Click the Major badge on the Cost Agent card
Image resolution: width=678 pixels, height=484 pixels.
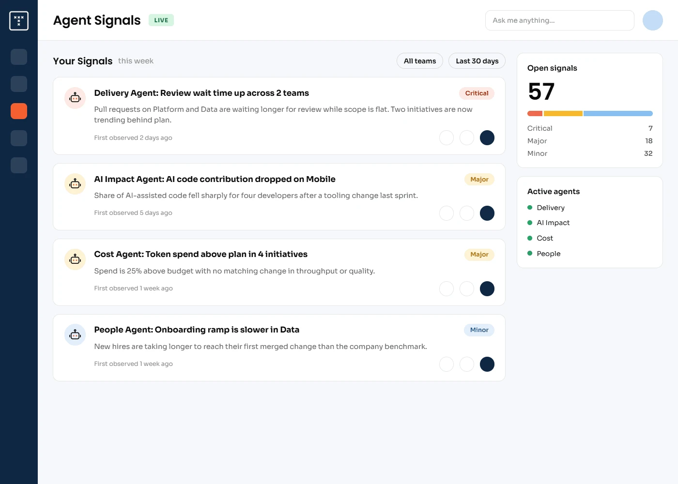pyautogui.click(x=479, y=255)
